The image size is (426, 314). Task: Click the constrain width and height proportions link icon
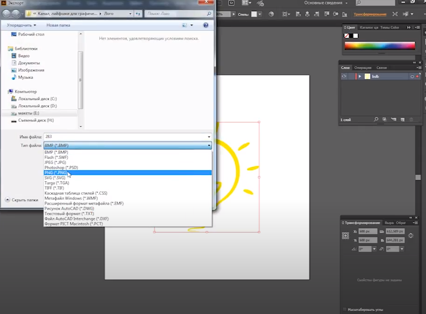[x=410, y=236]
